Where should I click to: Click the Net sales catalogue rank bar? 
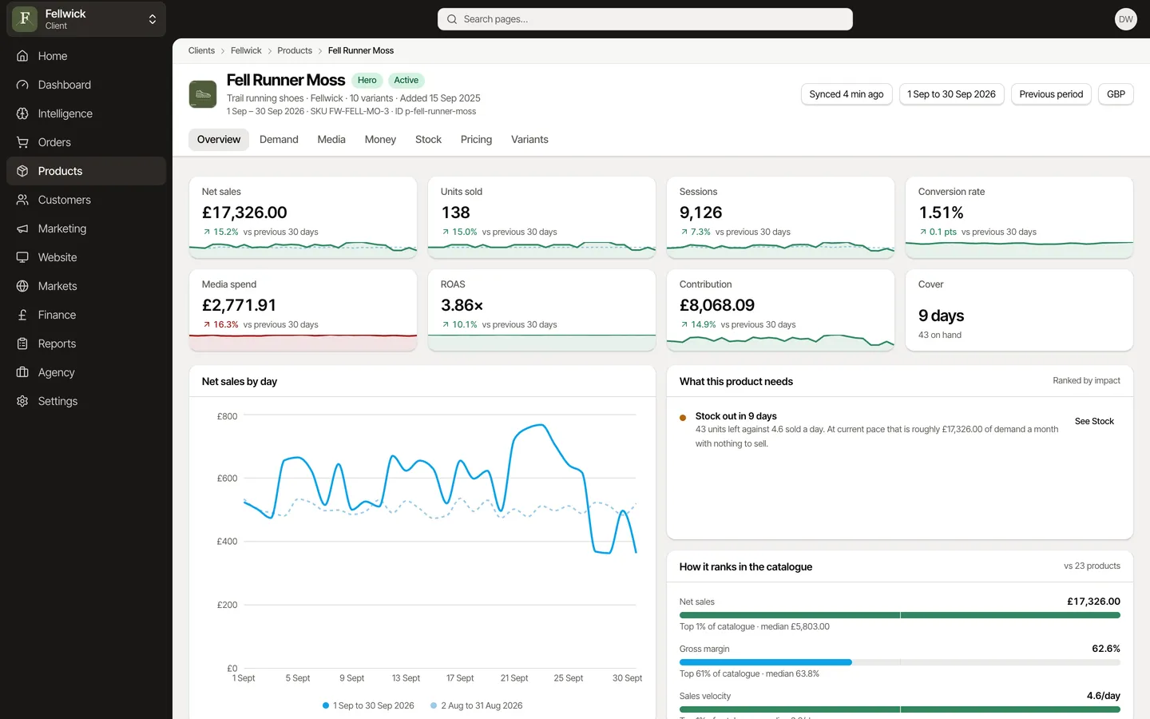click(900, 615)
